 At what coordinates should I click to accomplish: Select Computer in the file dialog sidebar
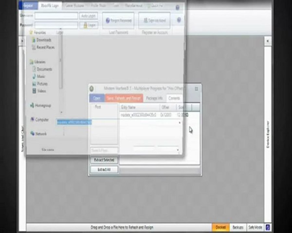40,119
